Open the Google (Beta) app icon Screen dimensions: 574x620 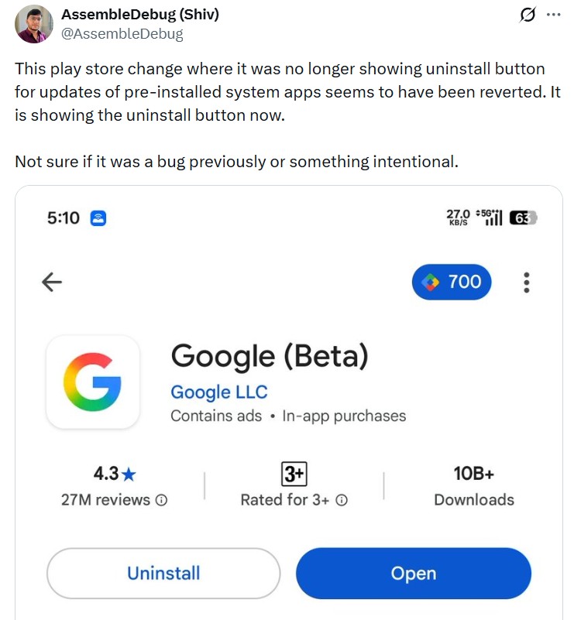click(93, 382)
